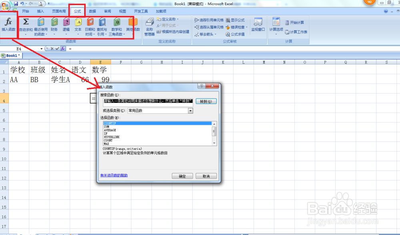Screen dimensions: 400x235
Task: Switch to the 数据 Data tab
Action: click(93, 11)
